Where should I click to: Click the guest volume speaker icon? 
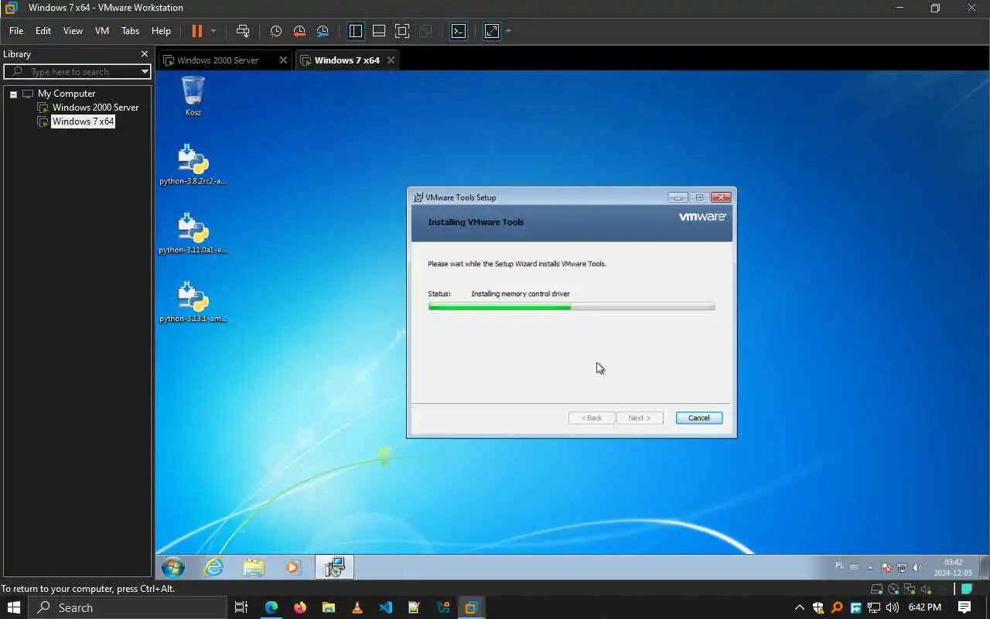pyautogui.click(x=917, y=567)
